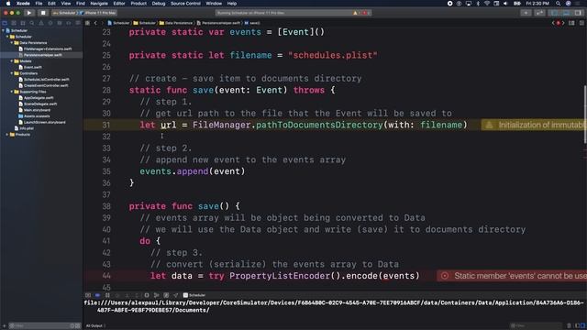Click the editor vertical scrollbar

(585, 114)
